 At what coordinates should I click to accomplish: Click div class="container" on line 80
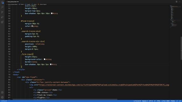[x=33, y=80]
